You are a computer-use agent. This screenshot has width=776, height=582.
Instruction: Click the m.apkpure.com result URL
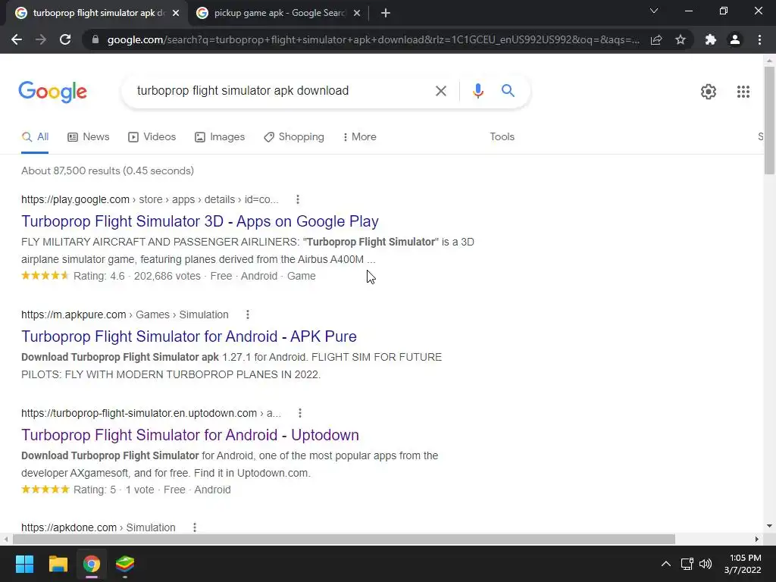click(125, 314)
